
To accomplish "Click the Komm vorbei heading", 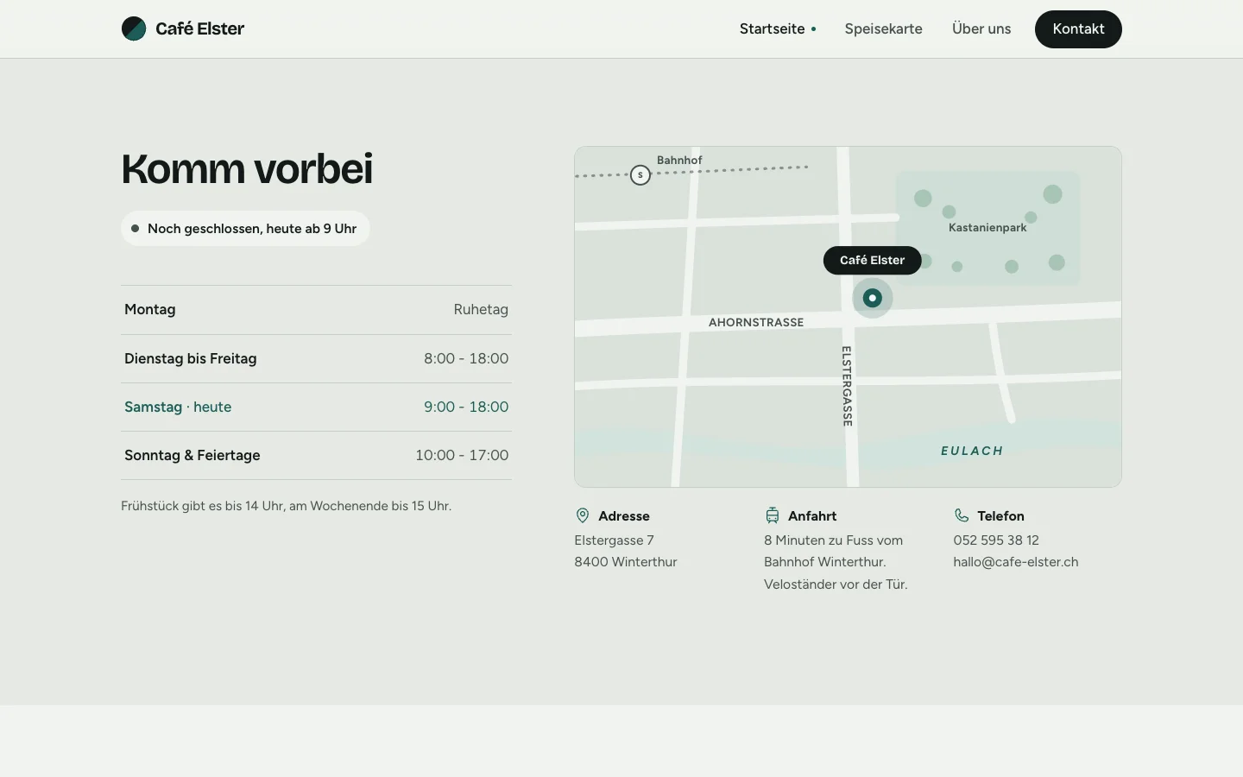I will 247,168.
